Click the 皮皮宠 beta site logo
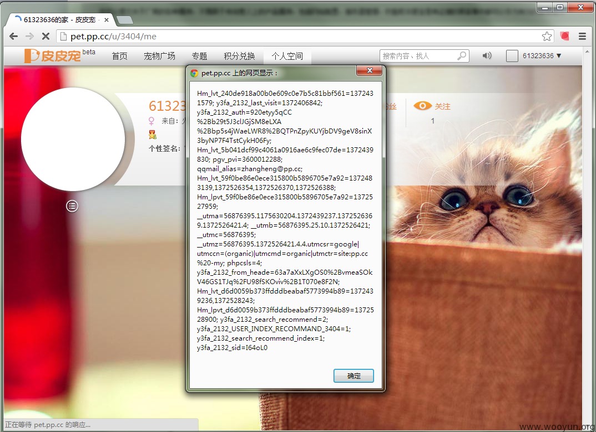 (x=59, y=55)
